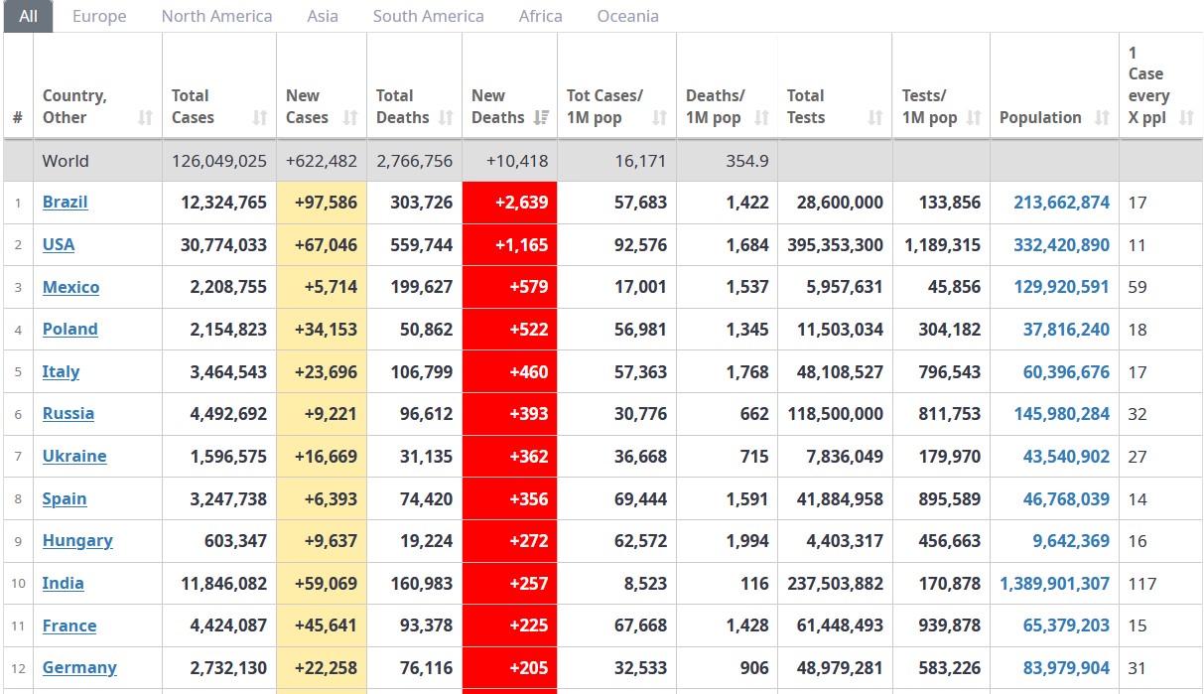Toggle New Deaths descending sort icon

[541, 117]
